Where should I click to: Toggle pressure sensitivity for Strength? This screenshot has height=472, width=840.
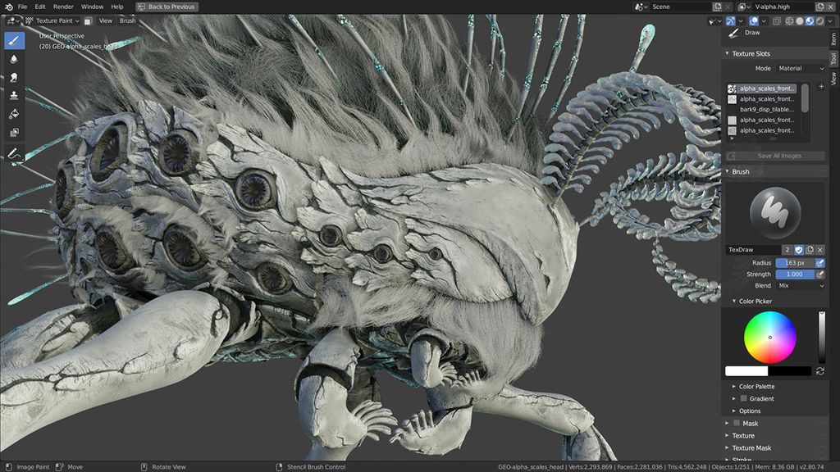819,274
